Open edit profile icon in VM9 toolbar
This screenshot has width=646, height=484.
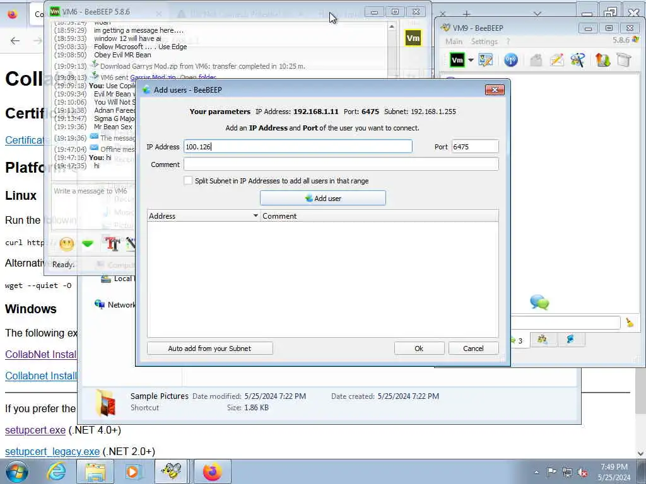click(485, 60)
